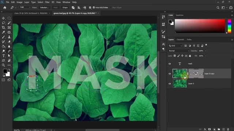Hide the mask text layer
Screen dimensions: 234x131
[170, 64]
